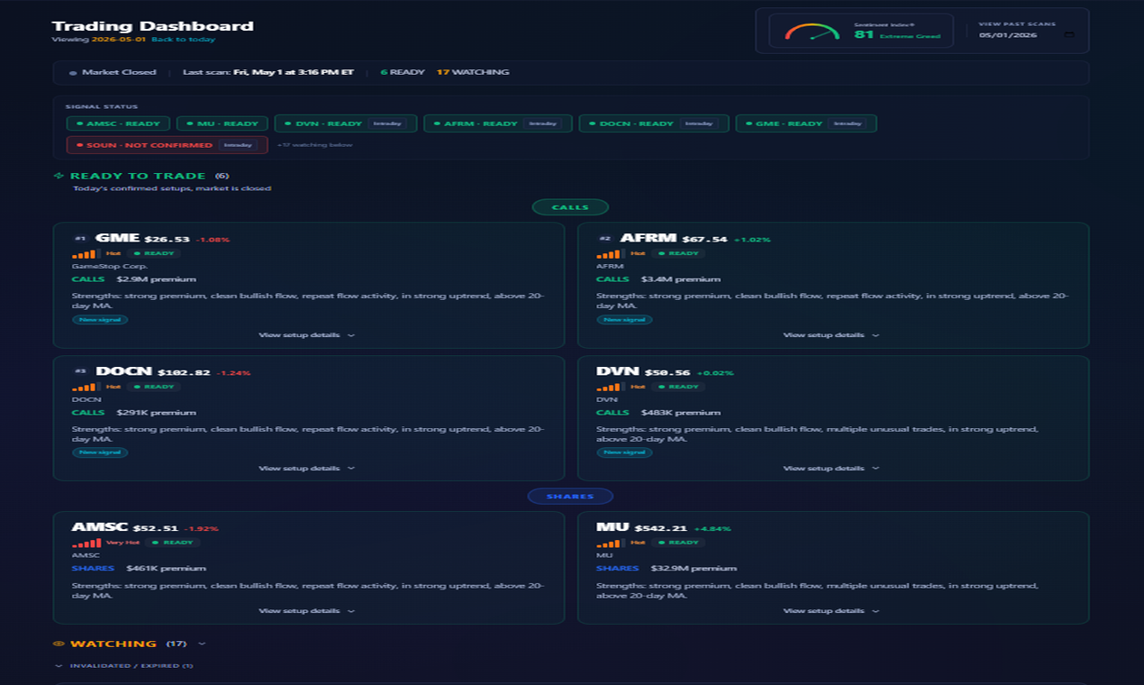Open the calendar picker icon in date field
The image size is (1144, 685).
coord(1069,35)
